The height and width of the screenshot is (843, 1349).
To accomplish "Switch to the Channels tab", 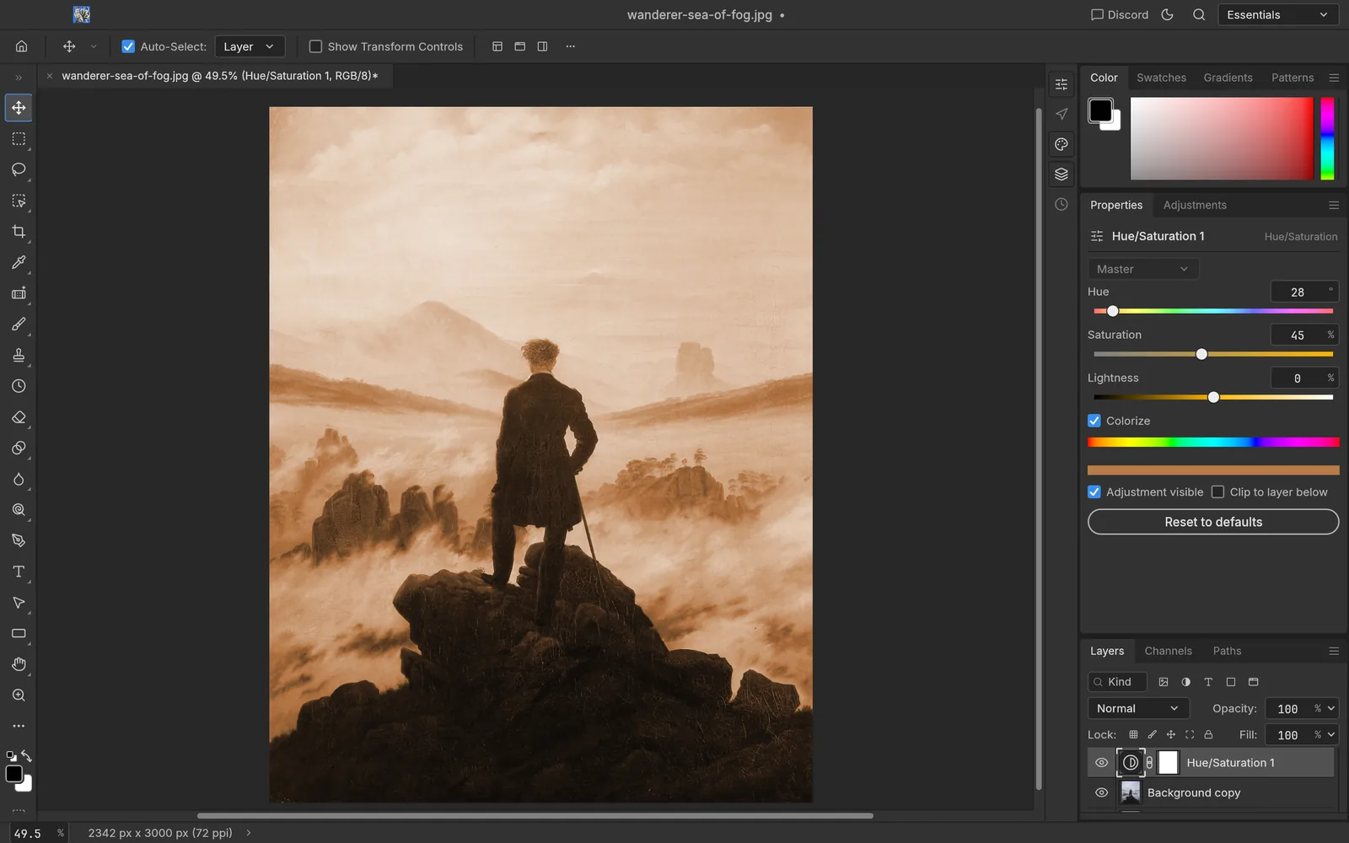I will click(x=1168, y=651).
